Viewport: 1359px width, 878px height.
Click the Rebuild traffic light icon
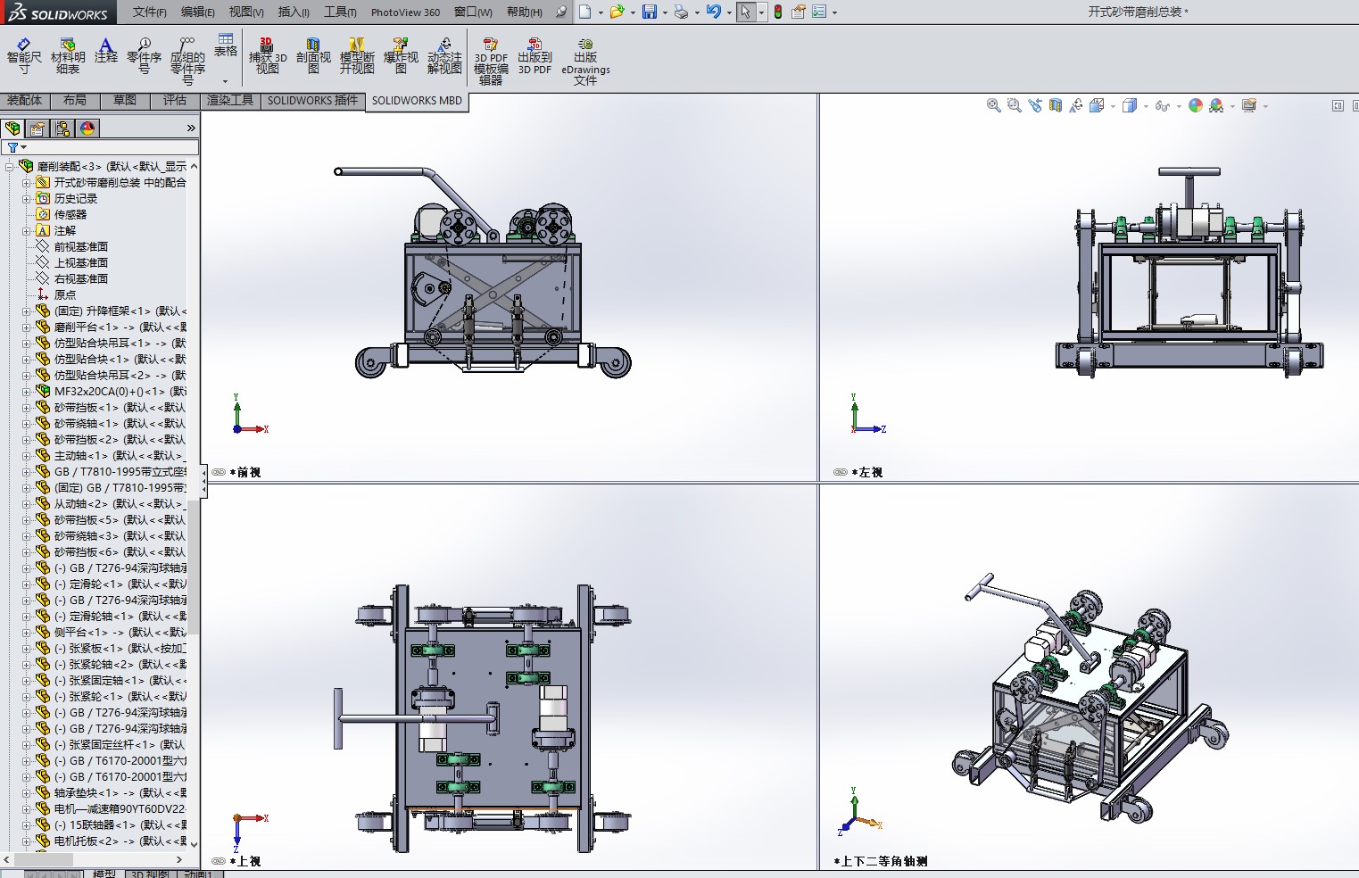tap(778, 12)
